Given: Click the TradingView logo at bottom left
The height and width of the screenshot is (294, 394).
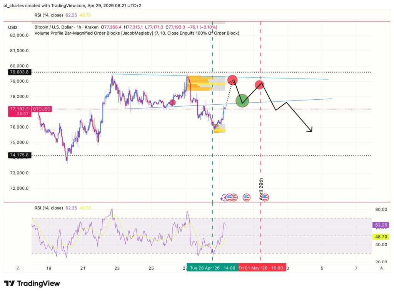Looking at the screenshot, I should [x=31, y=284].
